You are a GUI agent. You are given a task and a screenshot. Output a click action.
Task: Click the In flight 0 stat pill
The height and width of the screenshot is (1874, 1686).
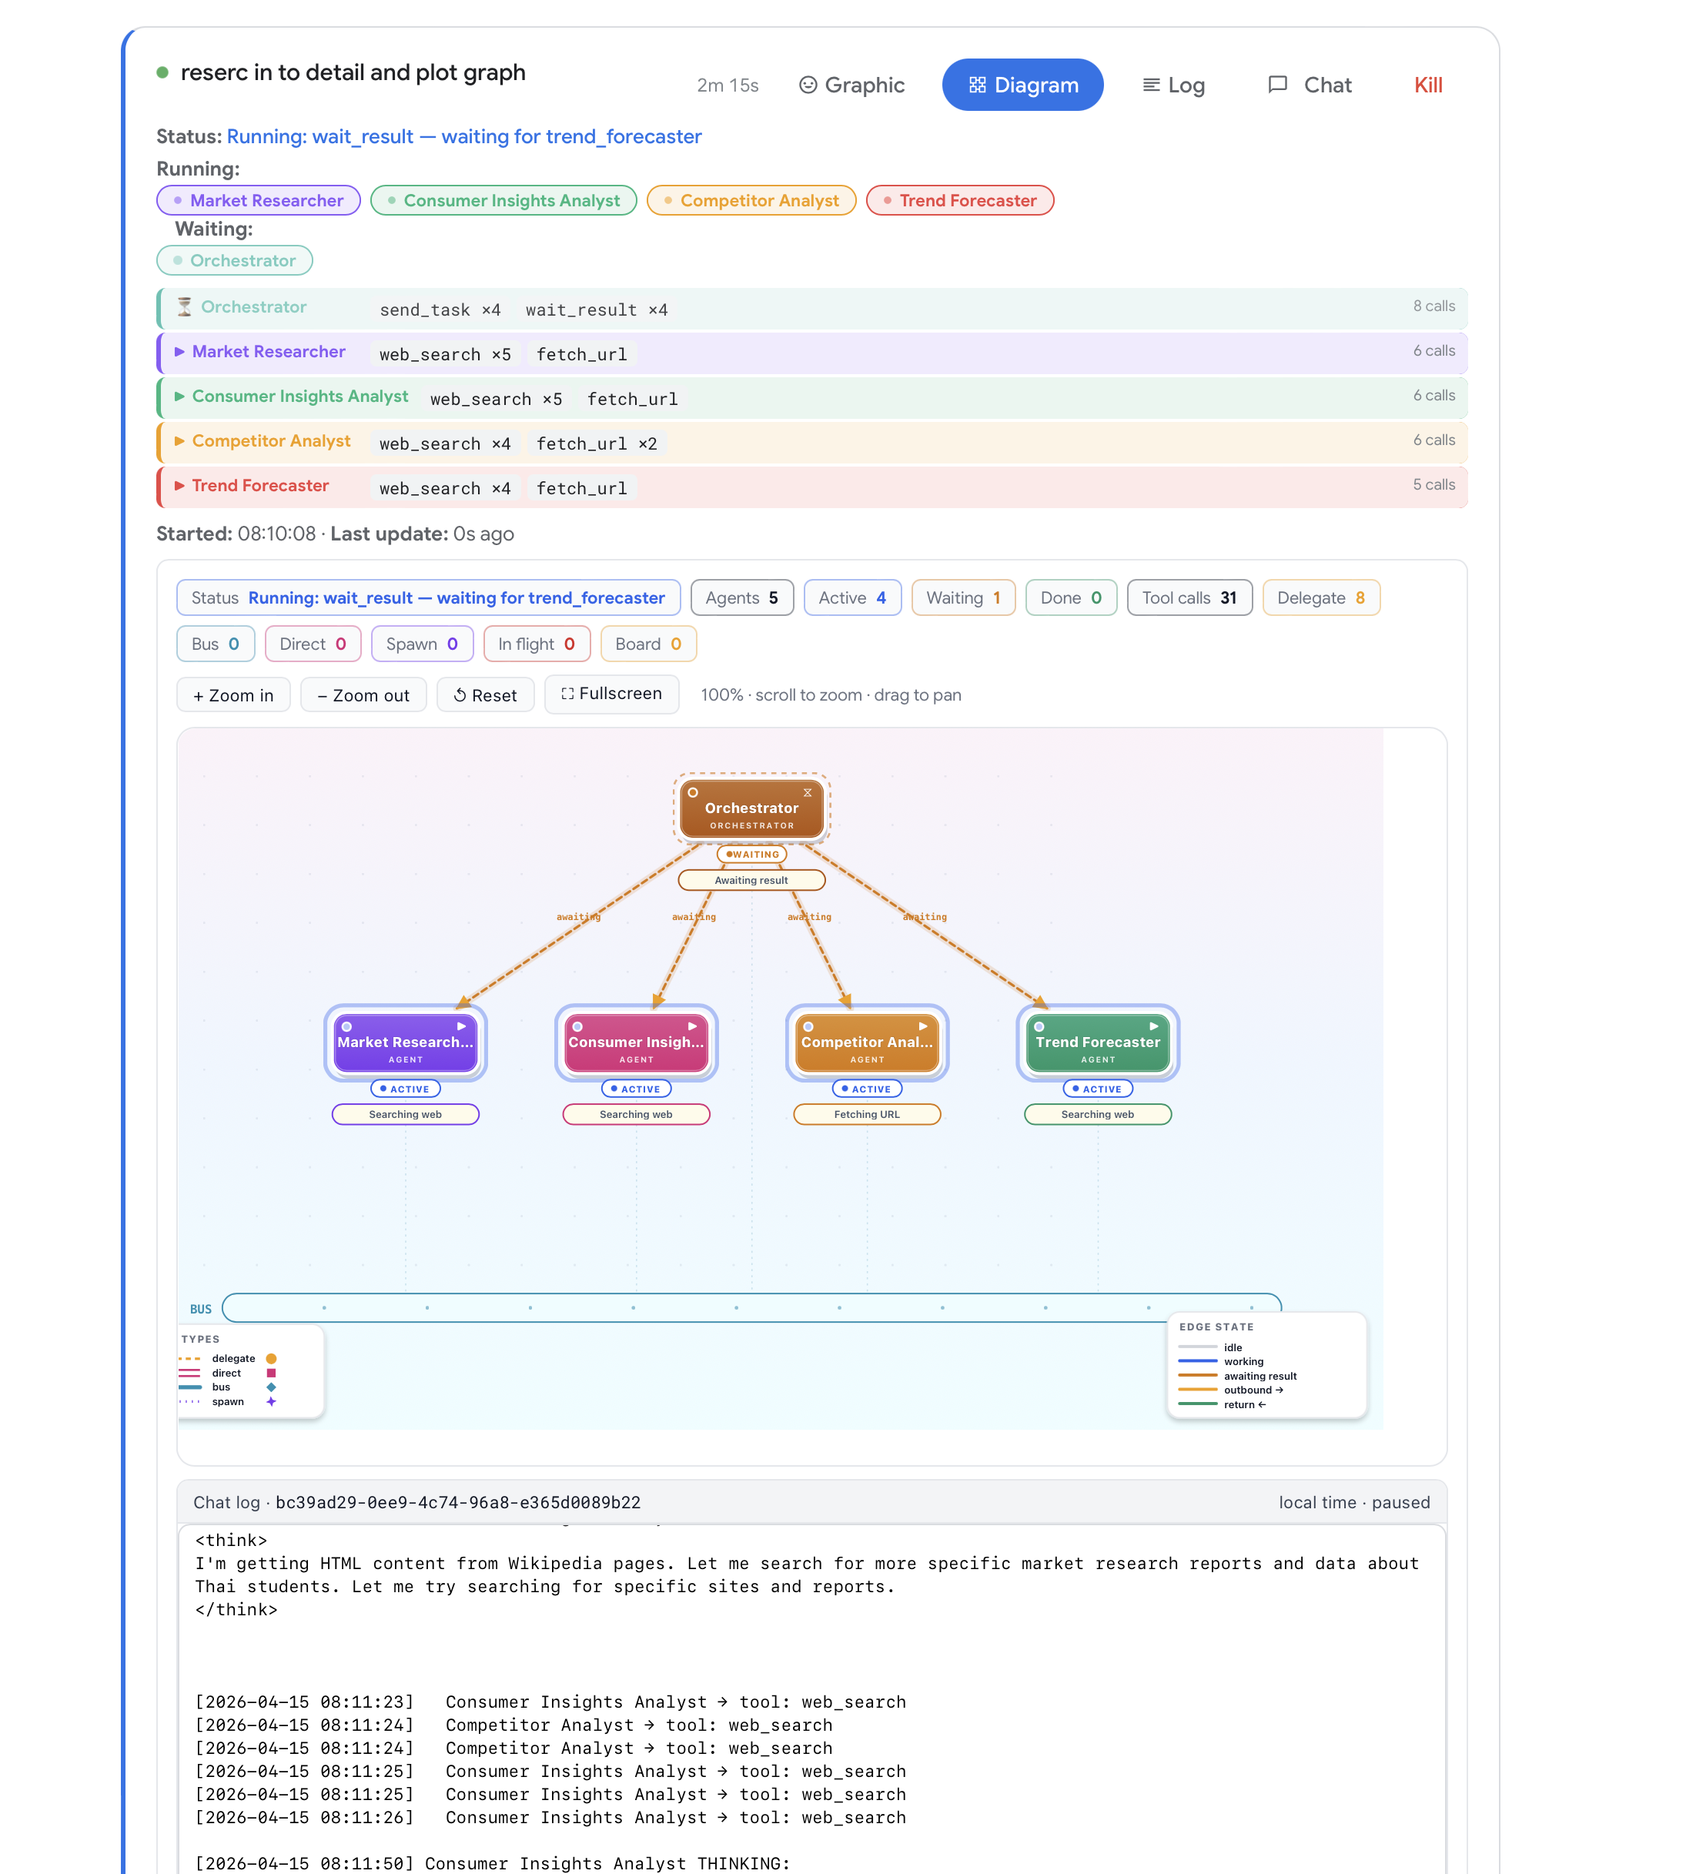(x=537, y=644)
